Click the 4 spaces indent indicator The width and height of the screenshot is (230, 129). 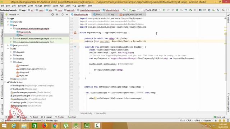pos(208,120)
